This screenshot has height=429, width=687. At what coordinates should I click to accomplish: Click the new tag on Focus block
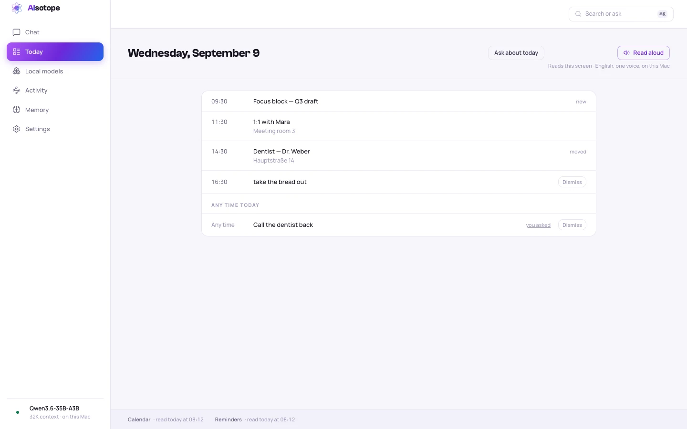pos(581,102)
